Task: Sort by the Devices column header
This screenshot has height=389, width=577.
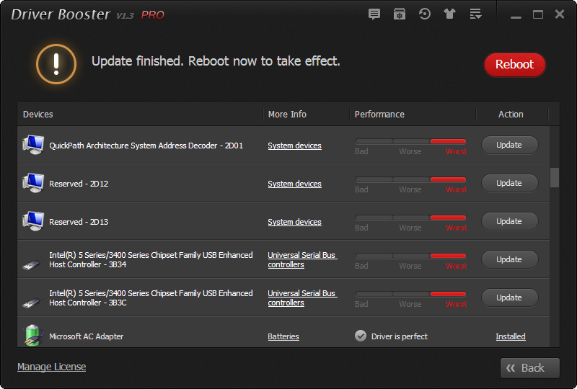Action: 38,115
